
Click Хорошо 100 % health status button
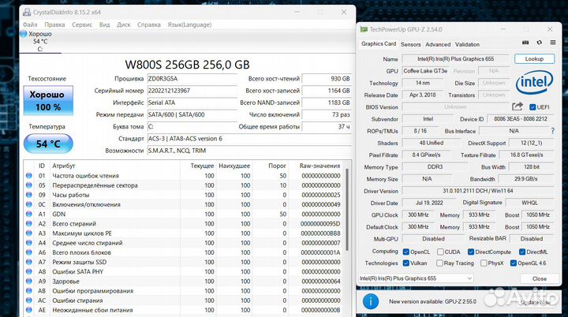pos(48,100)
